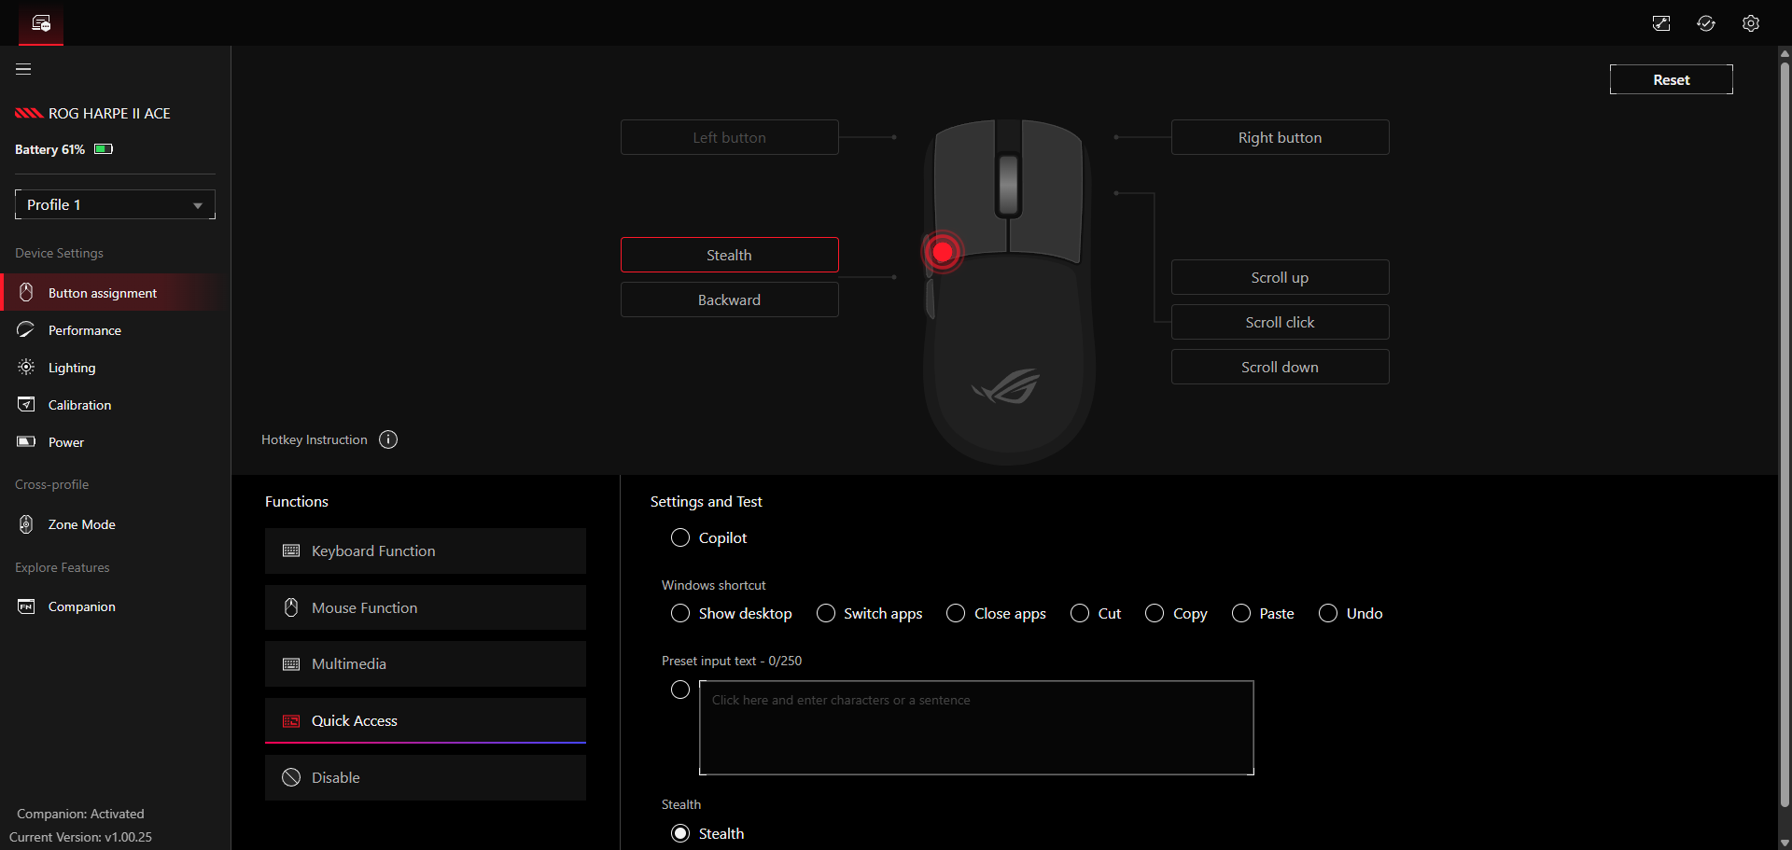Image resolution: width=1792 pixels, height=850 pixels.
Task: Select the Stealth side button assignment
Action: (729, 255)
